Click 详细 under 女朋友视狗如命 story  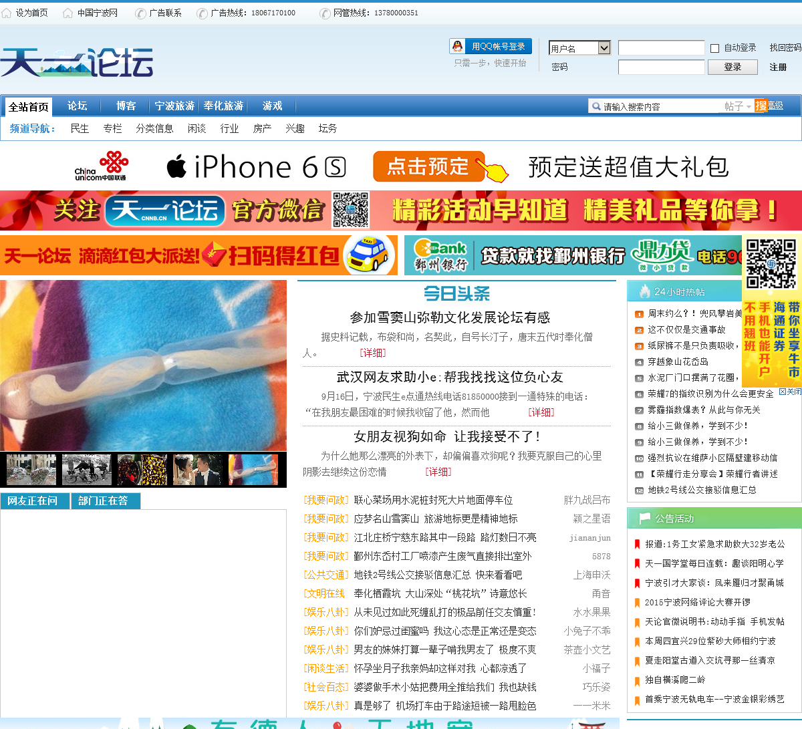pos(438,472)
